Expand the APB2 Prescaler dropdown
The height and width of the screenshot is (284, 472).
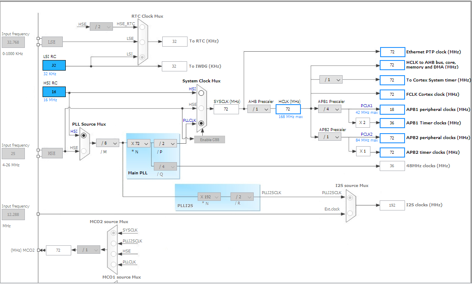tap(330, 137)
